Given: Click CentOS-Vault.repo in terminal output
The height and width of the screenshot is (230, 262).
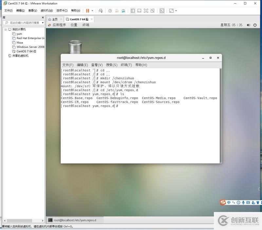Looking at the screenshot, I should tap(200, 98).
